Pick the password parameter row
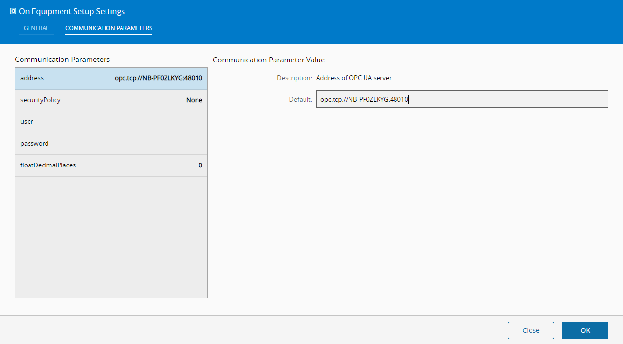 pyautogui.click(x=111, y=144)
